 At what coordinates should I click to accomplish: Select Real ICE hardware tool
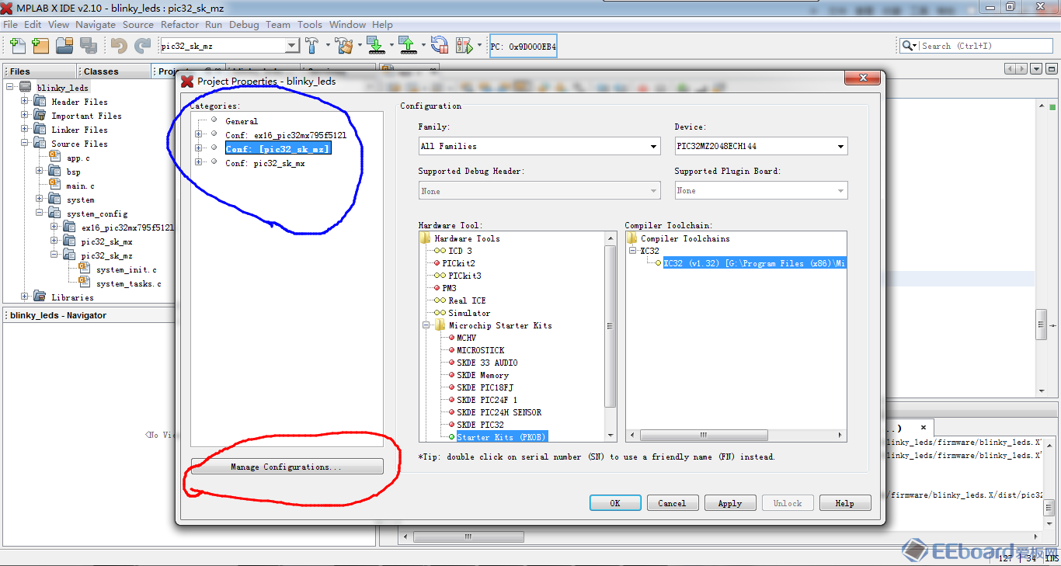click(x=467, y=300)
